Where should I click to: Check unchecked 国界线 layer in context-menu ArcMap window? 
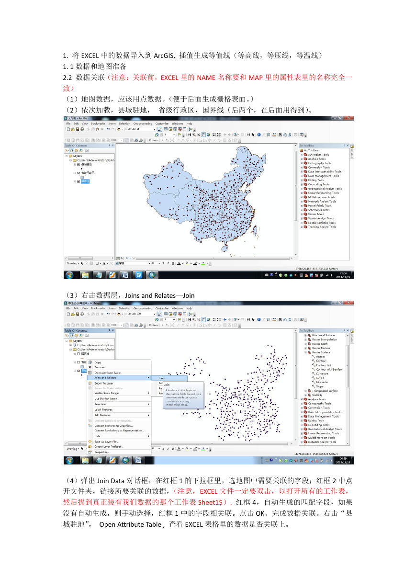(x=79, y=354)
